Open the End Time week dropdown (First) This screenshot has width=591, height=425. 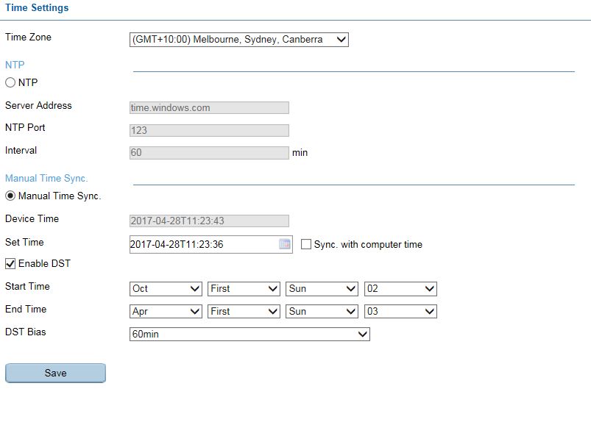(x=244, y=312)
